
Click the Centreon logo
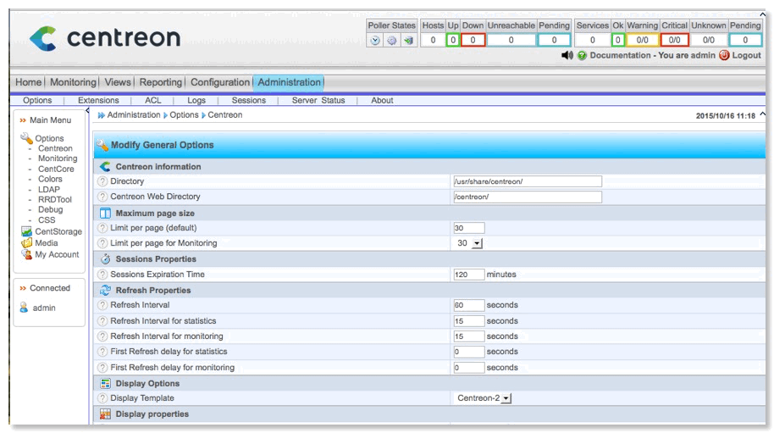tap(104, 38)
